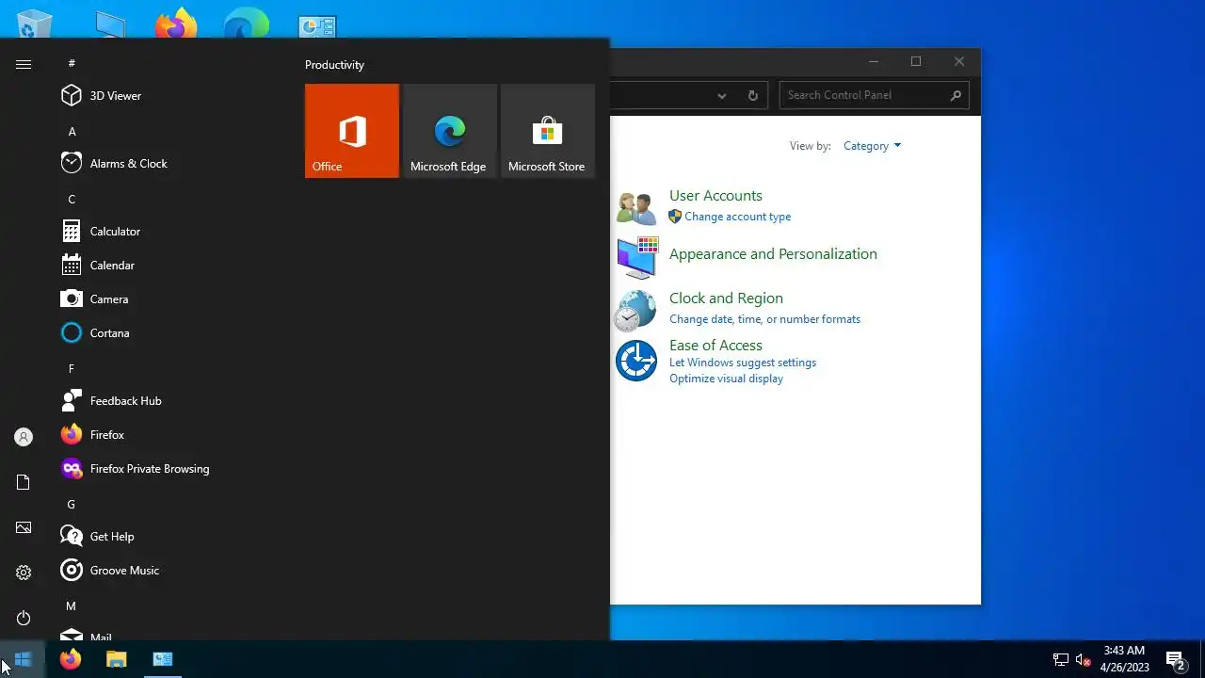Screen dimensions: 1205x678
Task: Click the Productivity group heading
Action: pyautogui.click(x=334, y=65)
